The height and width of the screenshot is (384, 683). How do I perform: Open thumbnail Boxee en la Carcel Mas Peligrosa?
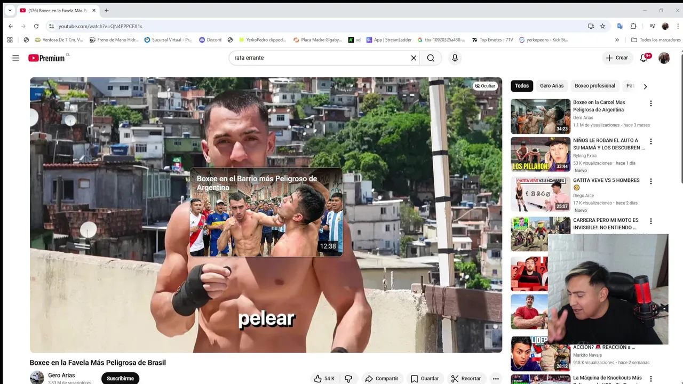point(541,116)
